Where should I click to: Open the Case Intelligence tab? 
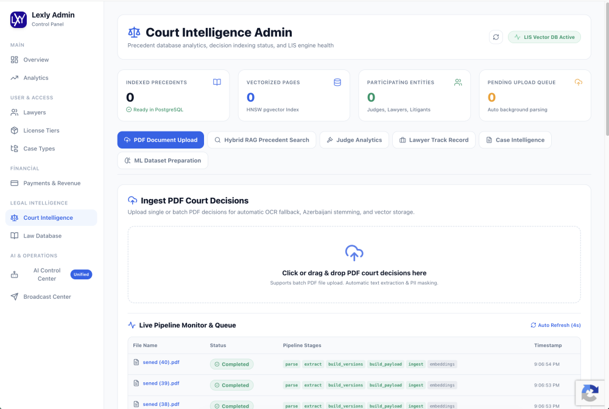point(515,140)
